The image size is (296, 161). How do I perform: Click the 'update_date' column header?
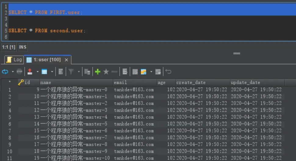click(x=258, y=82)
